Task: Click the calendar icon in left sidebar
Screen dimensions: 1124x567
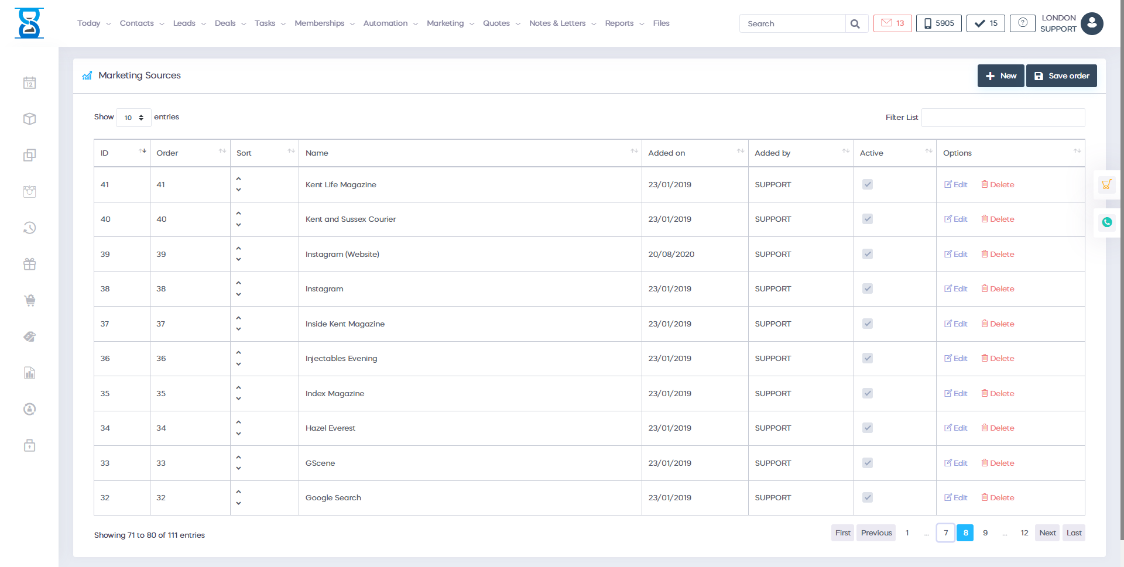Action: (x=29, y=83)
